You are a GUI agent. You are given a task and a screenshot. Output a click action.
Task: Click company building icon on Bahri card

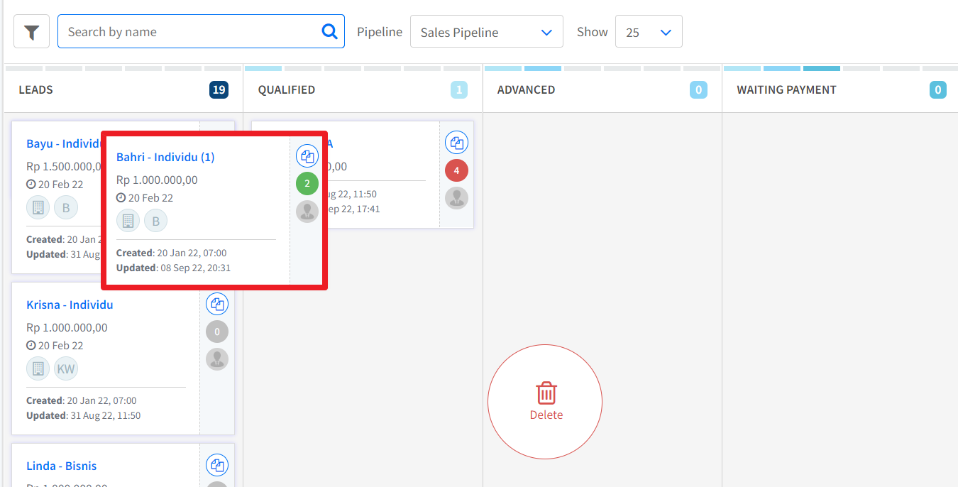128,221
